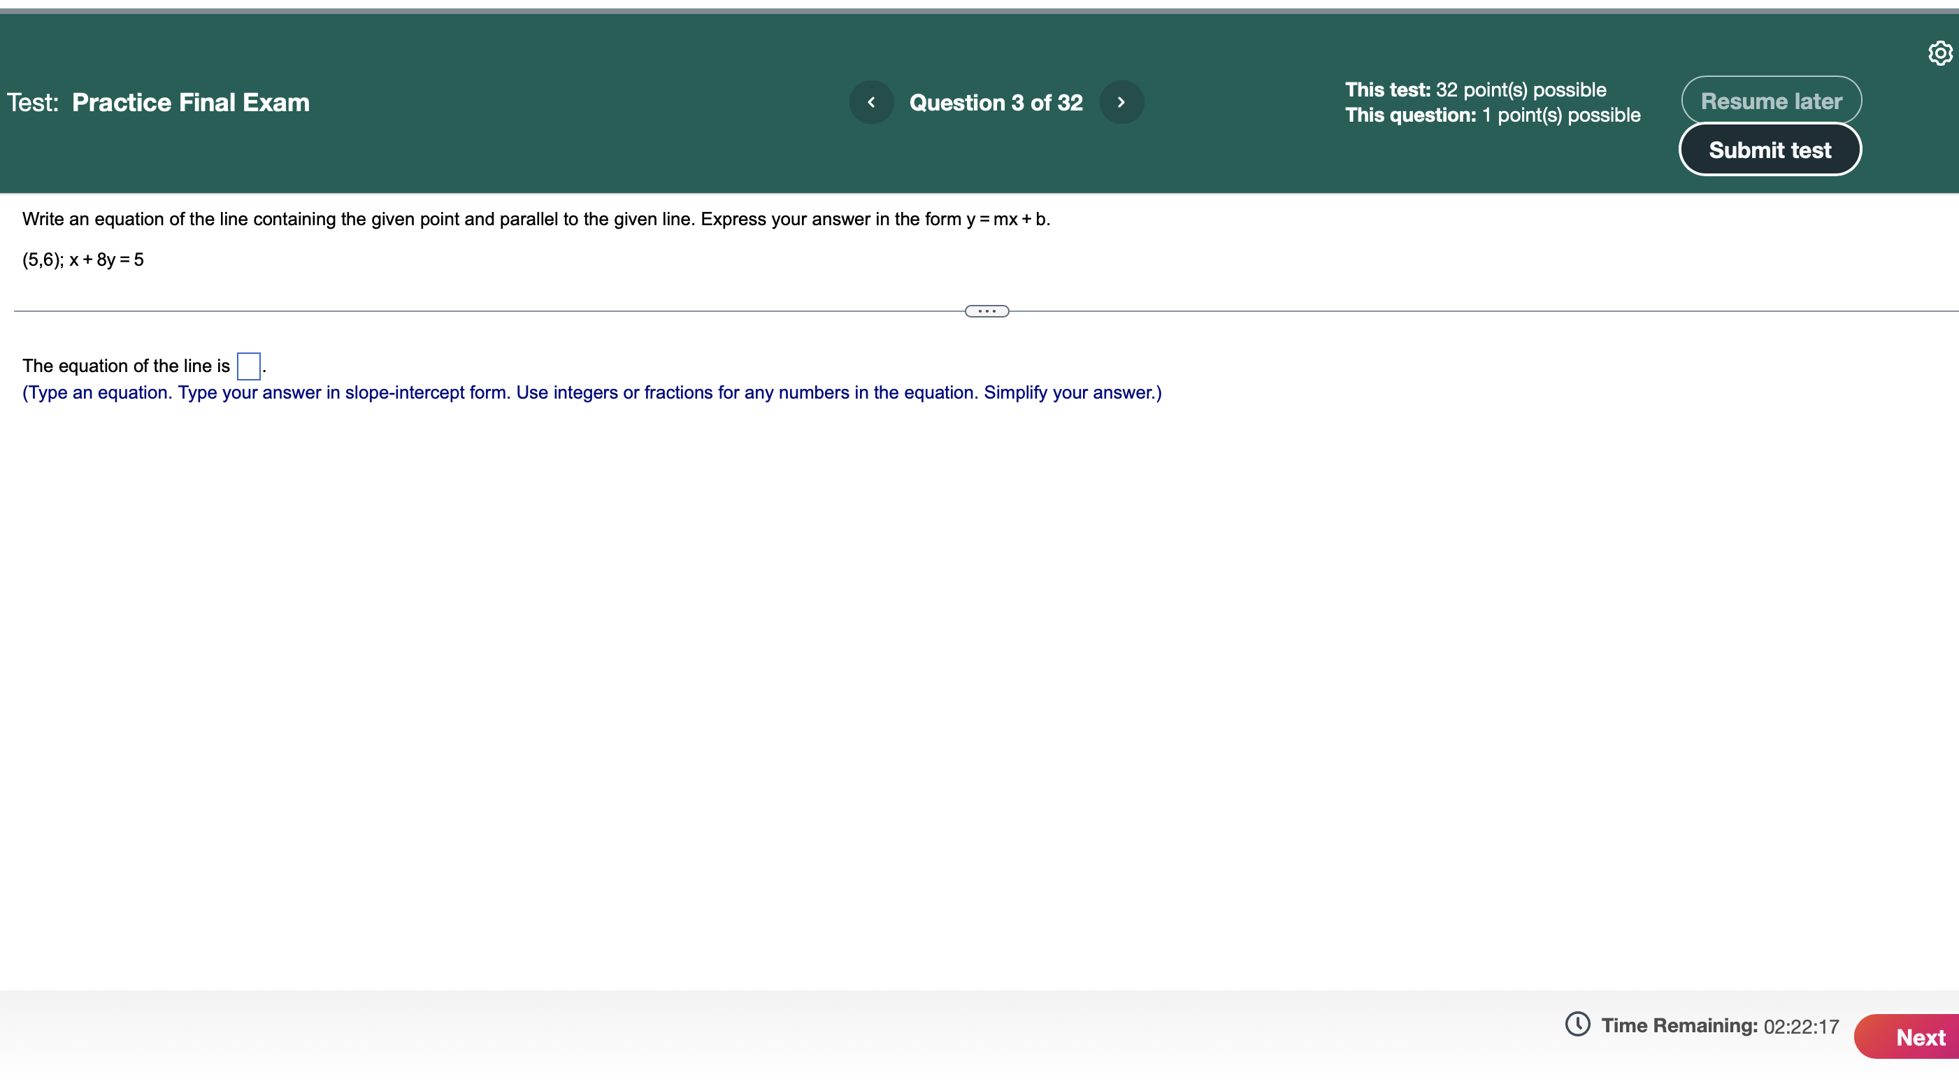
Task: Click the 'This question: 1 point(s) possible' text
Action: tap(1492, 115)
